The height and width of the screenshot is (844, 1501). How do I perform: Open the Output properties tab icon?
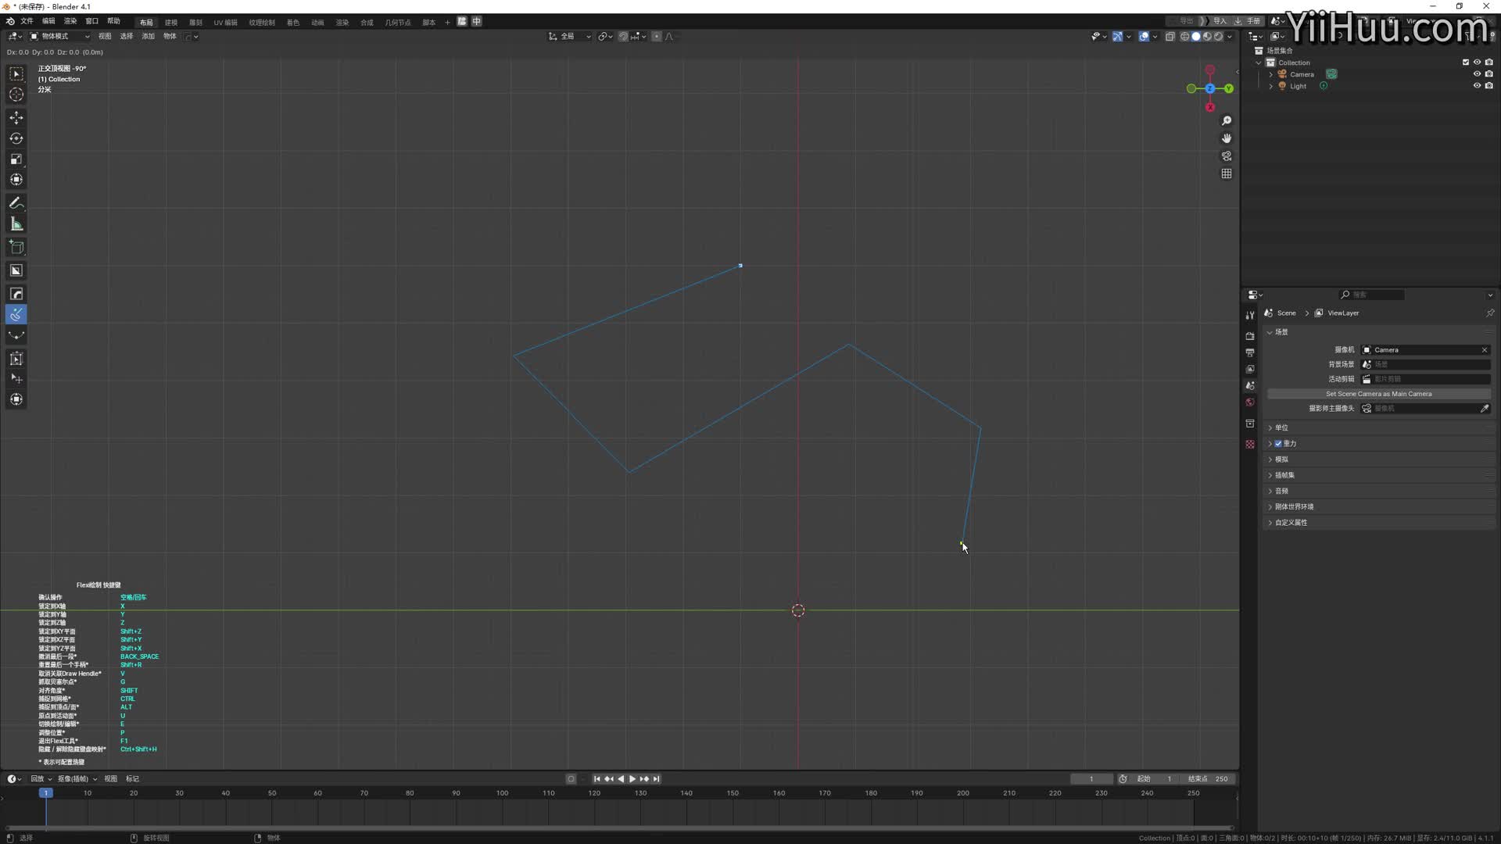click(1250, 352)
